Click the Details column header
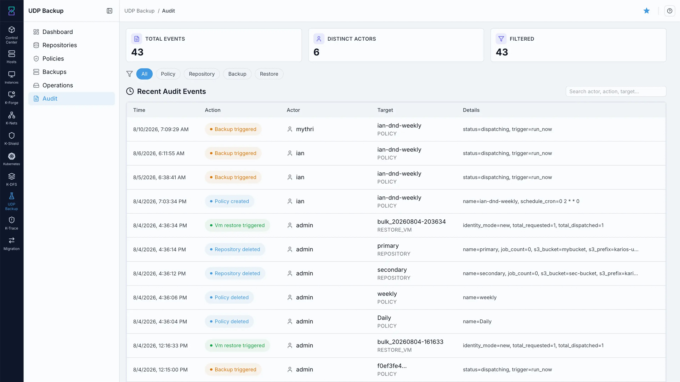The height and width of the screenshot is (382, 680). pyautogui.click(x=471, y=110)
